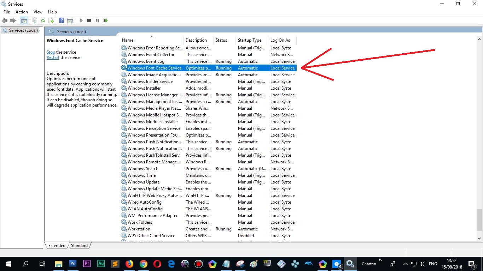Sort by the Name column header

(152, 40)
